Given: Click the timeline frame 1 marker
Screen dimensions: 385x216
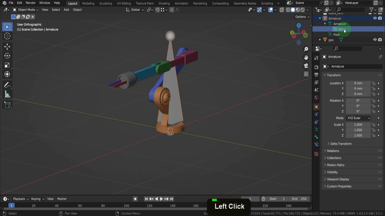Looking at the screenshot, I should click(x=11, y=205).
